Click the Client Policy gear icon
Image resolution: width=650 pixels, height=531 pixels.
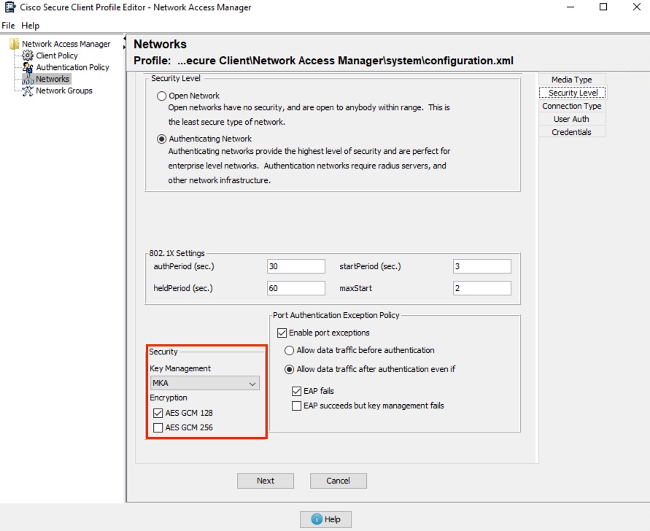28,55
